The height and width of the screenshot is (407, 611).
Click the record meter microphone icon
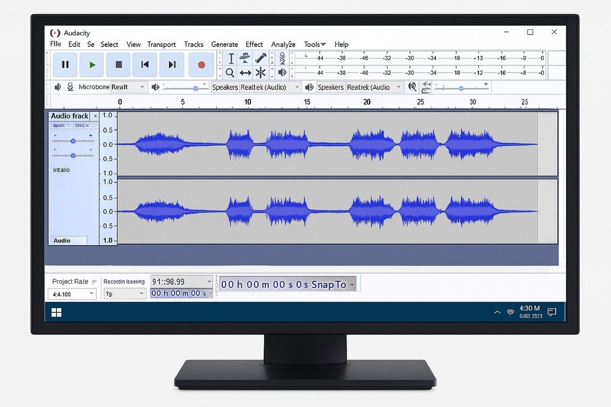tap(282, 59)
